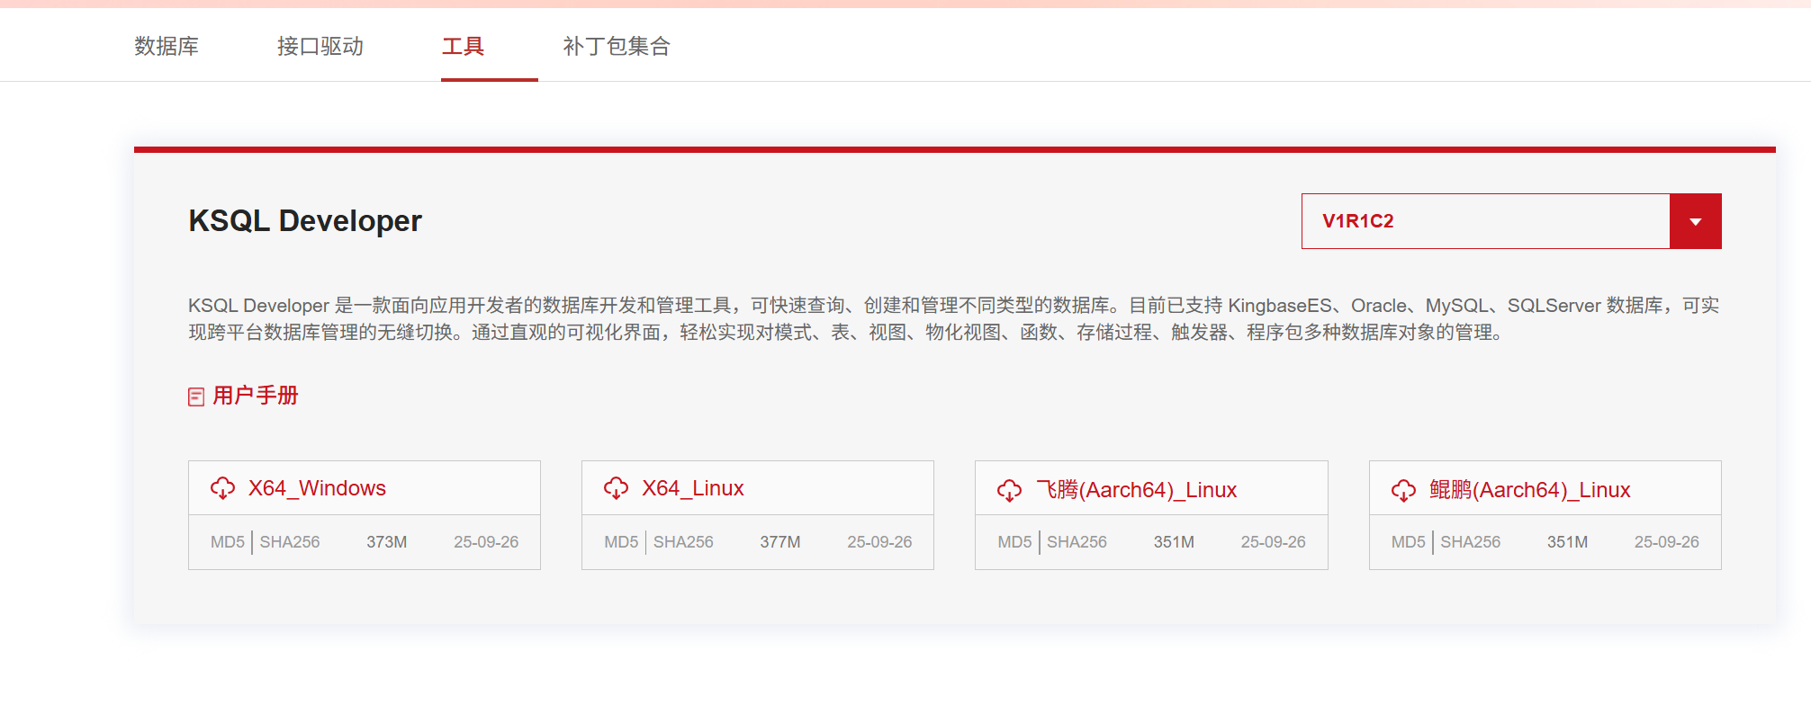Click the 鲲鹏(Aarch64)_Linux download cloud icon
This screenshot has height=722, width=1811.
1403,490
